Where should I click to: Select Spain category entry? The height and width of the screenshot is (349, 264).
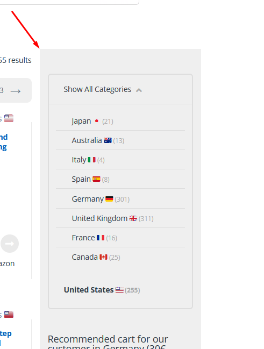81,179
